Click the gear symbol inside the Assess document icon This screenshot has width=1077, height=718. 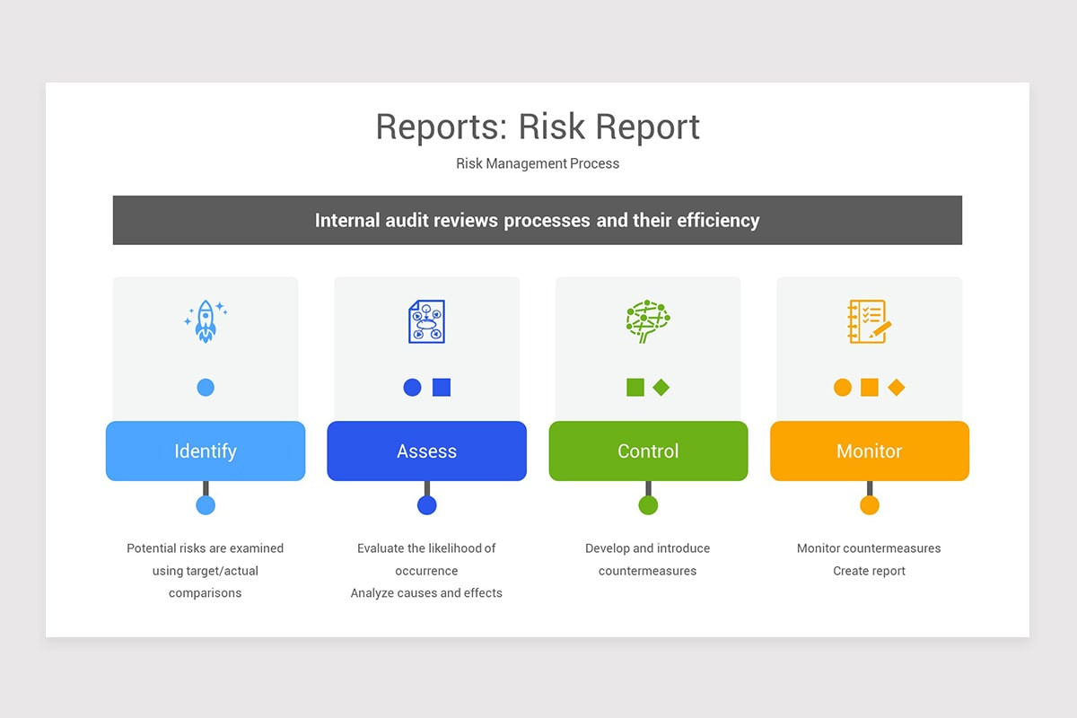click(428, 325)
